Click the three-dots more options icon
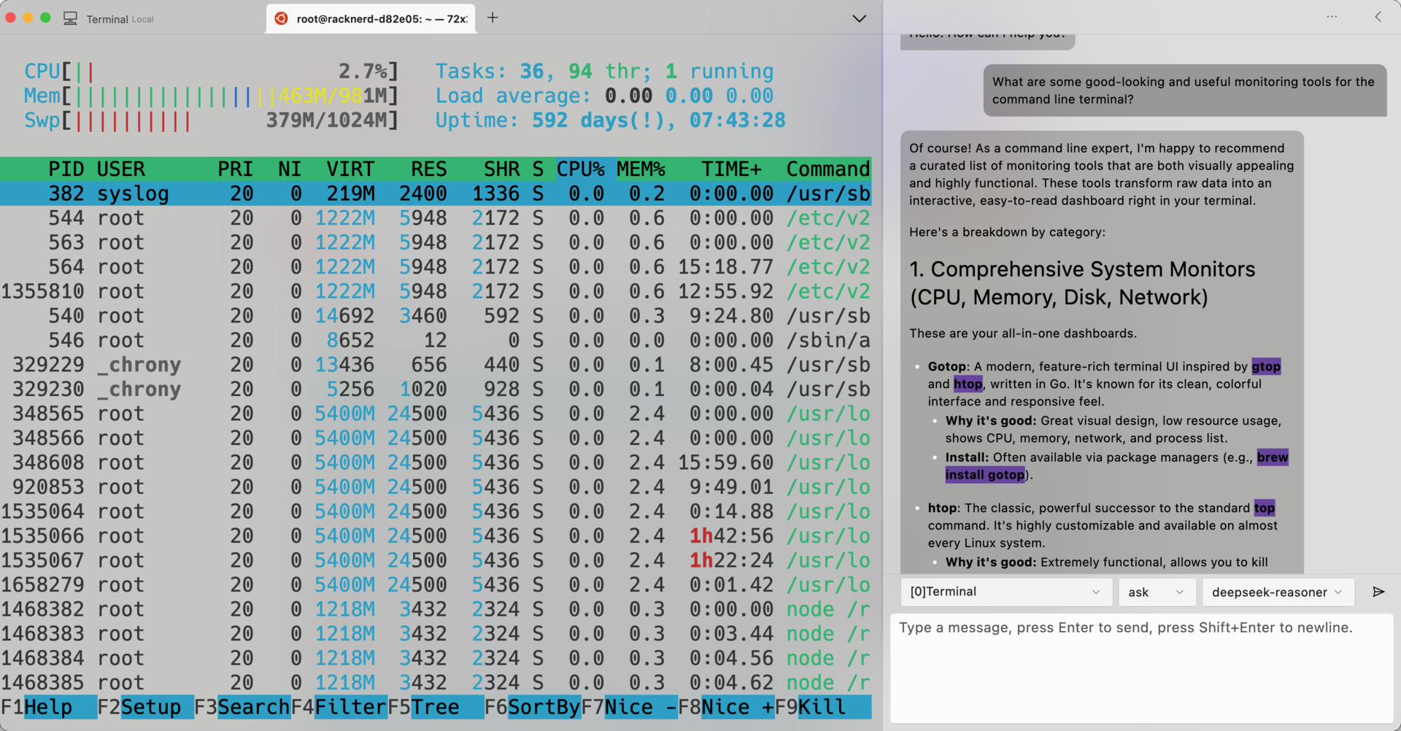The image size is (1401, 731). pos(1332,17)
